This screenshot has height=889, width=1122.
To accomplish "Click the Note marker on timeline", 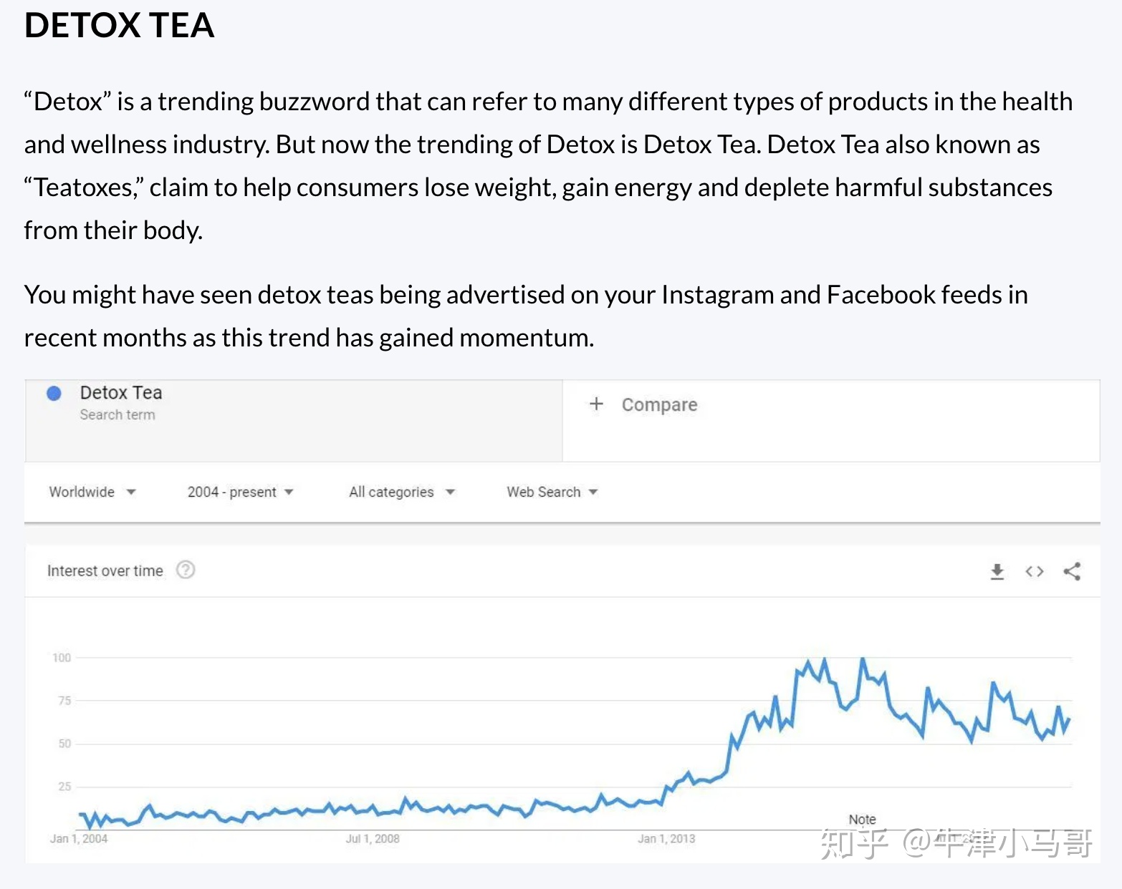I will tap(862, 820).
